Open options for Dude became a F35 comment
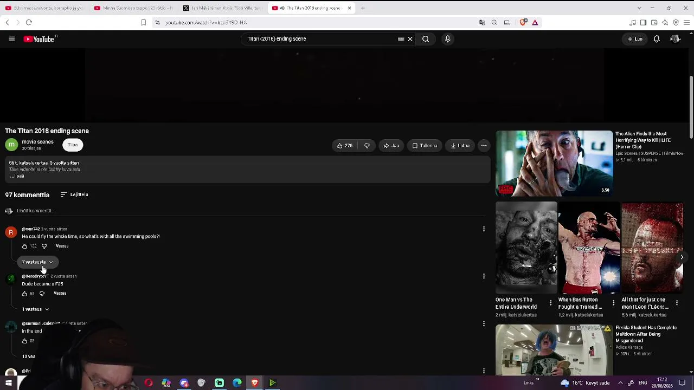The image size is (694, 390). (x=484, y=276)
